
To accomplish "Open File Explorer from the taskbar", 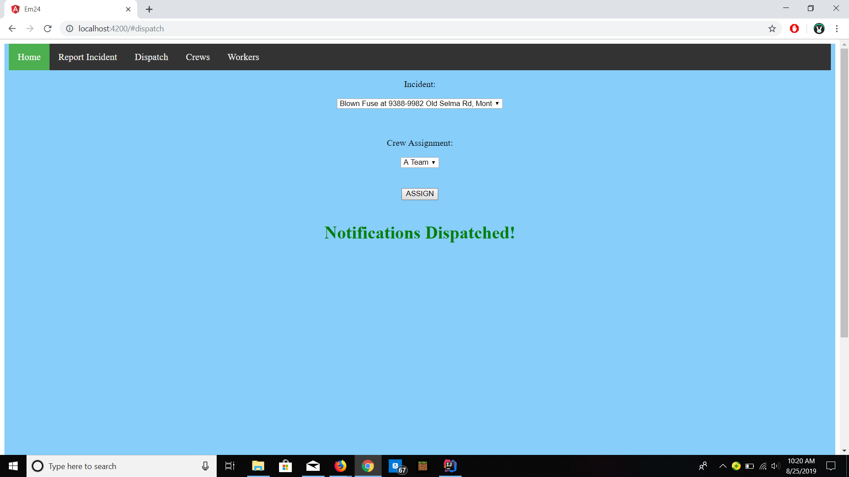I will pos(258,466).
